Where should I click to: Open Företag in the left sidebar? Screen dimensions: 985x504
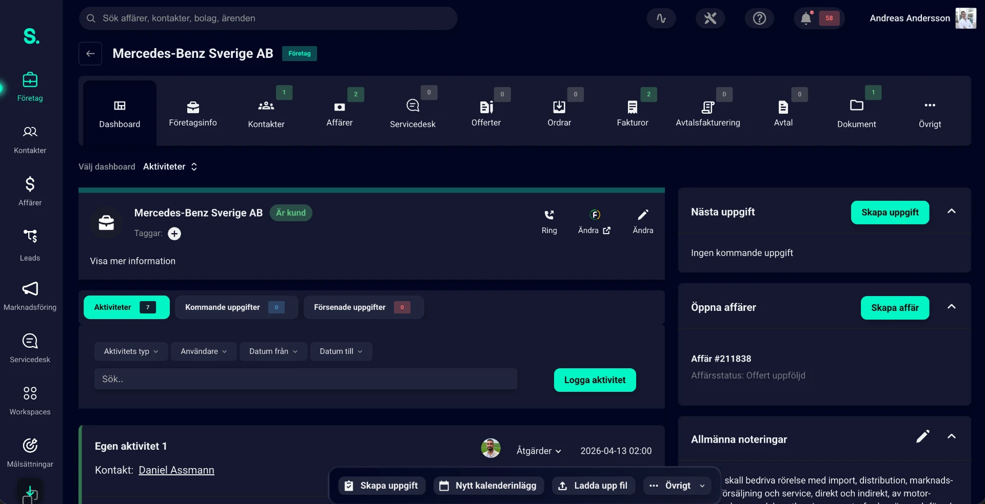(30, 87)
